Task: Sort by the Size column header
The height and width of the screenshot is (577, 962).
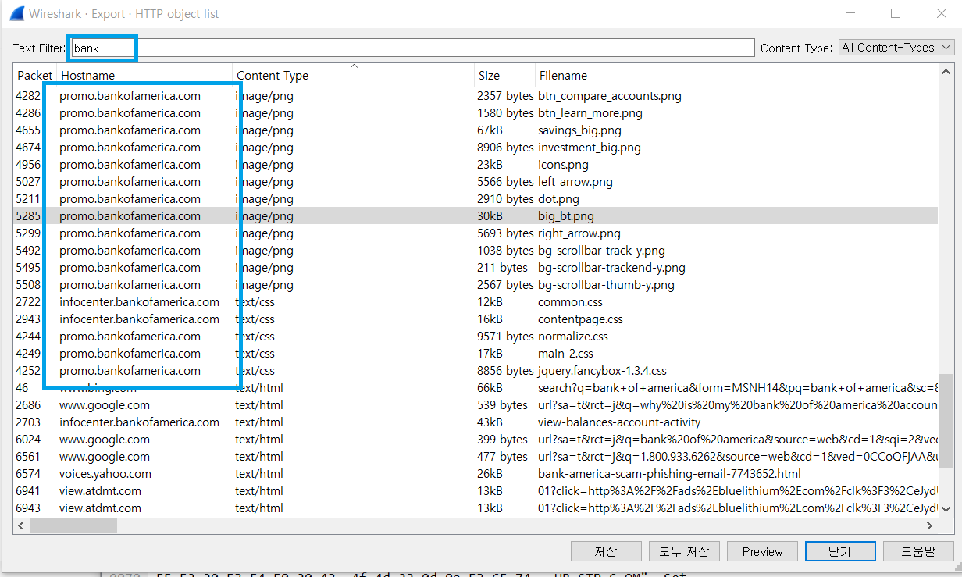Action: pos(504,76)
